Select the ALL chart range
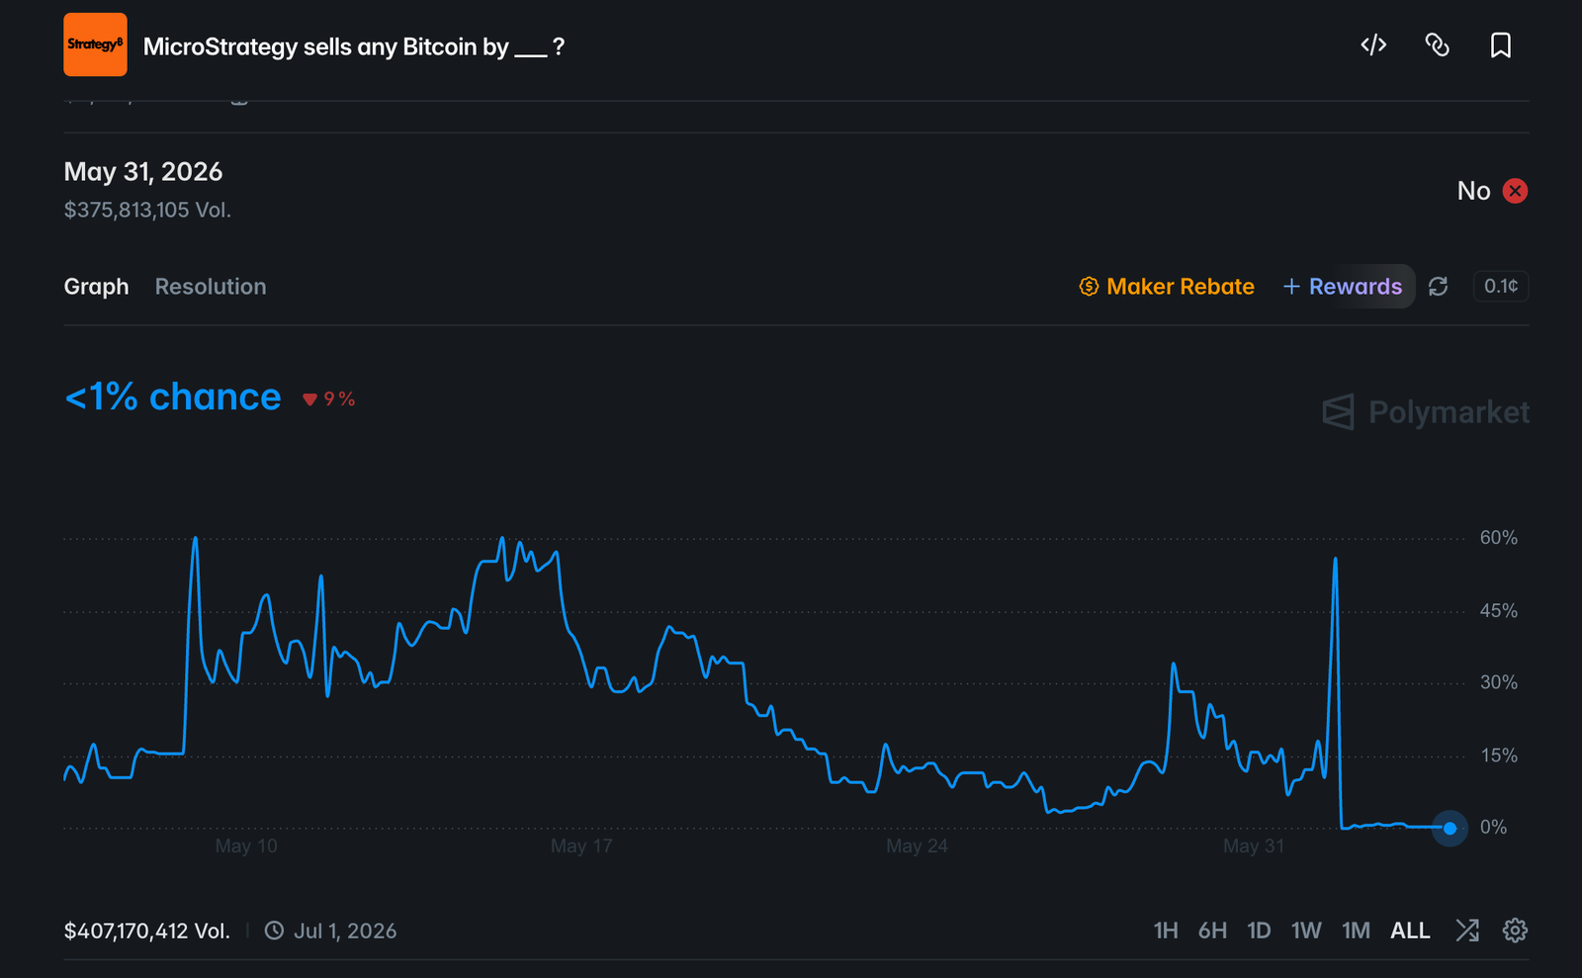Image resolution: width=1582 pixels, height=978 pixels. pyautogui.click(x=1410, y=931)
